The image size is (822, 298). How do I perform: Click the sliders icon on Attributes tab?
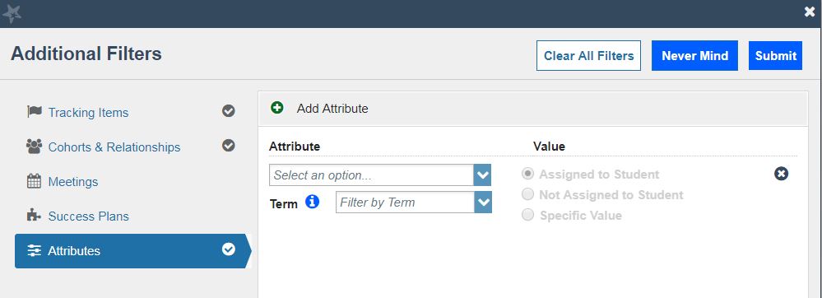34,251
